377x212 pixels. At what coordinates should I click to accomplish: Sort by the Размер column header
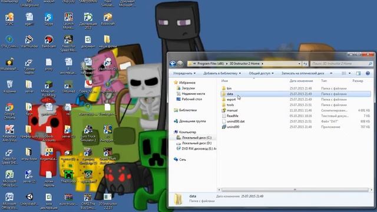pos(358,81)
